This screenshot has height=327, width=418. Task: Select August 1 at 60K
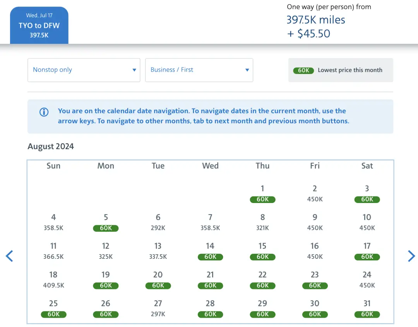(262, 194)
